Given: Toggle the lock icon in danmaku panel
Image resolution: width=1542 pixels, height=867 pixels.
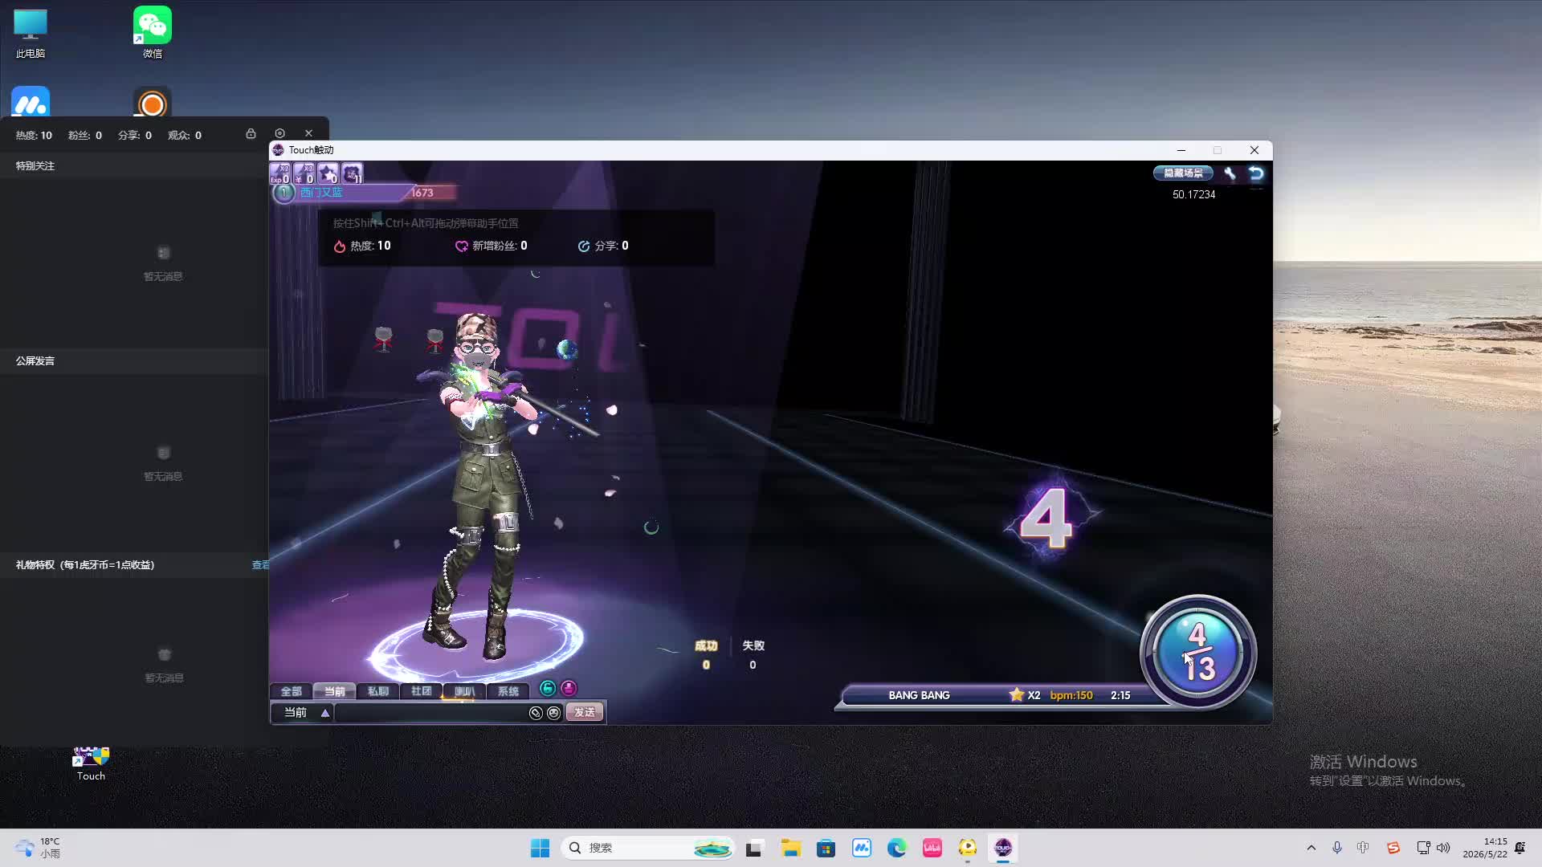Looking at the screenshot, I should point(251,134).
